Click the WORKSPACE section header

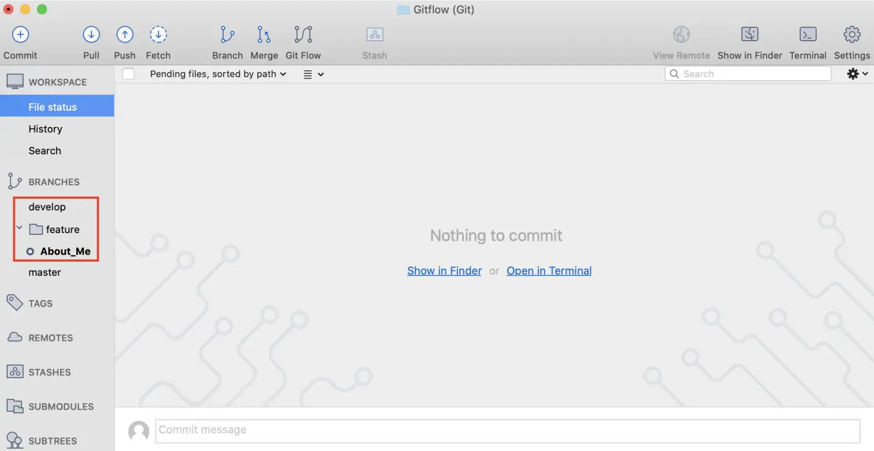58,82
